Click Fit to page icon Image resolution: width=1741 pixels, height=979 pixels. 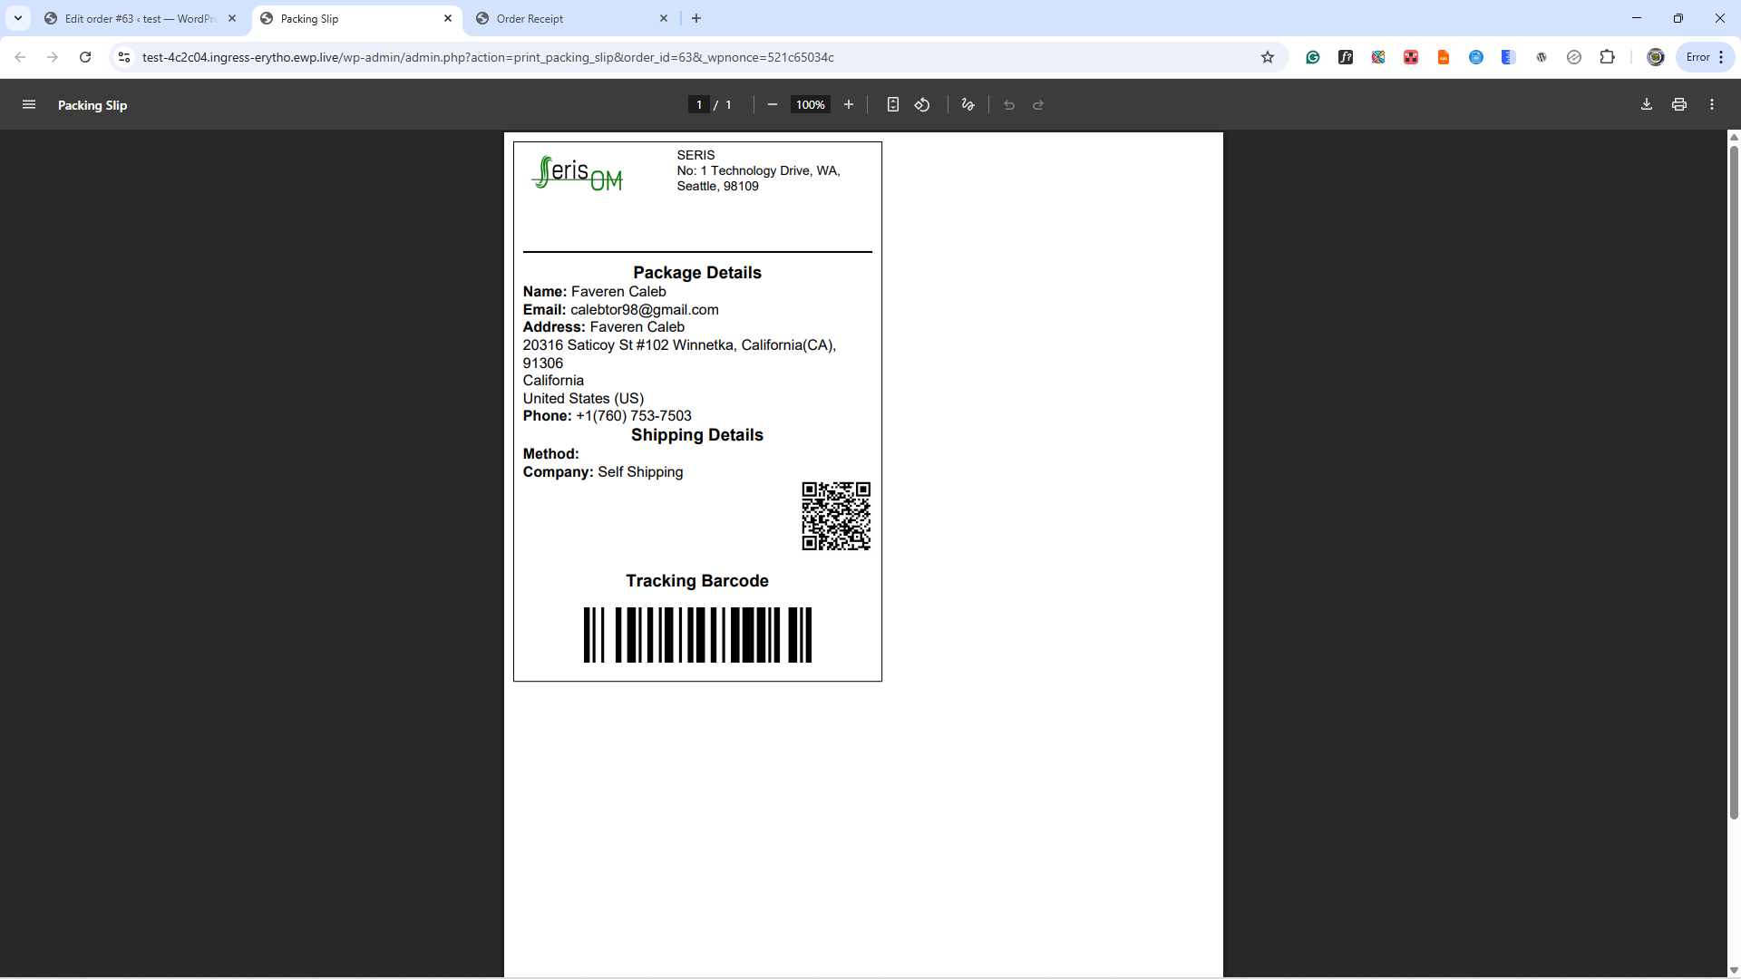892,105
